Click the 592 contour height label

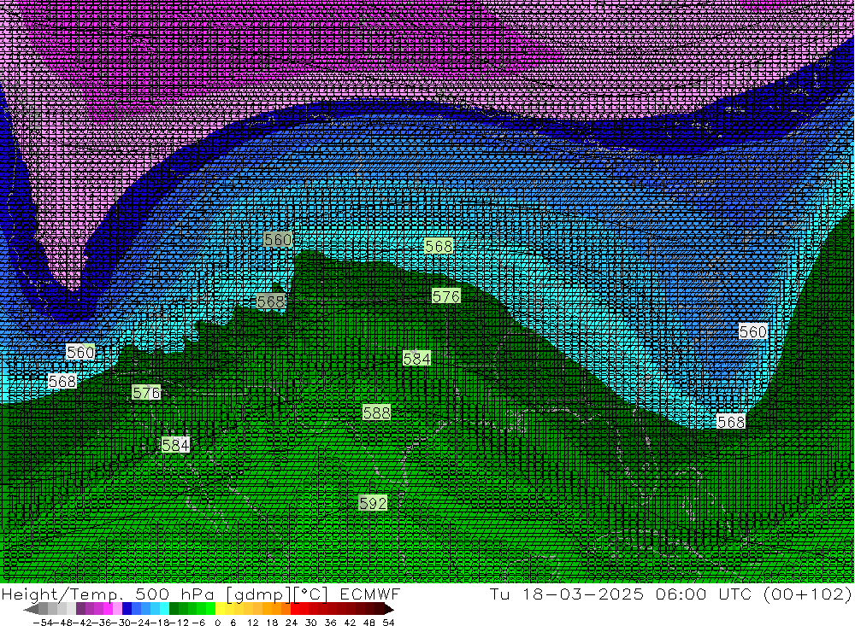click(x=373, y=502)
